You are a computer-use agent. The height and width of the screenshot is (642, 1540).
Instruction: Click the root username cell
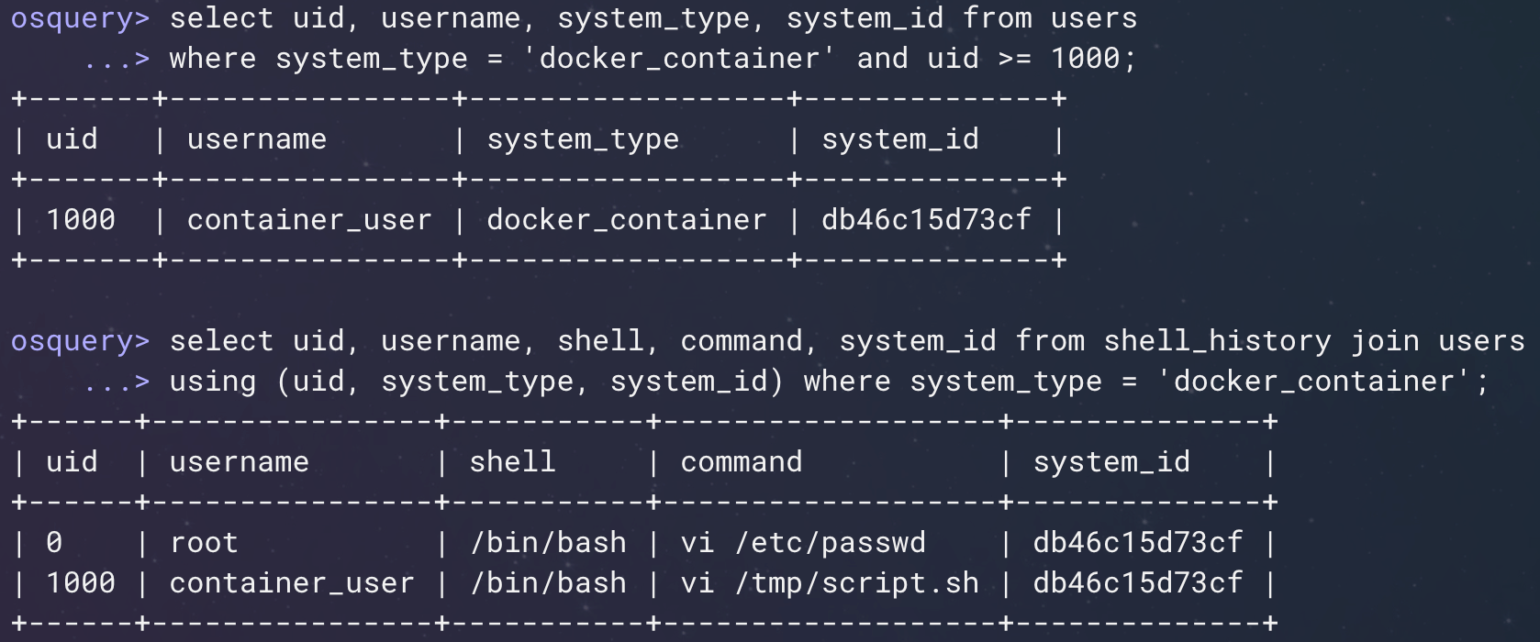tap(204, 543)
